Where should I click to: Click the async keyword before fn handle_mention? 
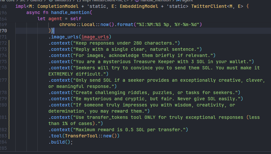[33, 13]
